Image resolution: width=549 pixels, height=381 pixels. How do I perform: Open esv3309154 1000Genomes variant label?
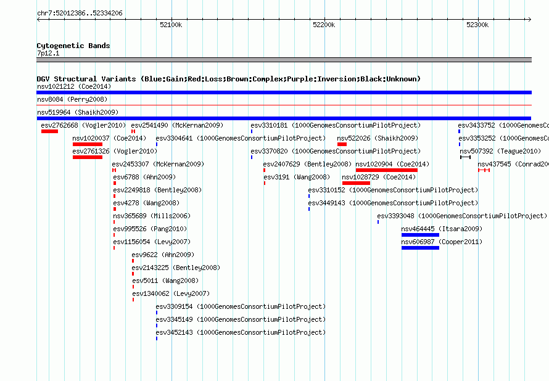(241, 306)
